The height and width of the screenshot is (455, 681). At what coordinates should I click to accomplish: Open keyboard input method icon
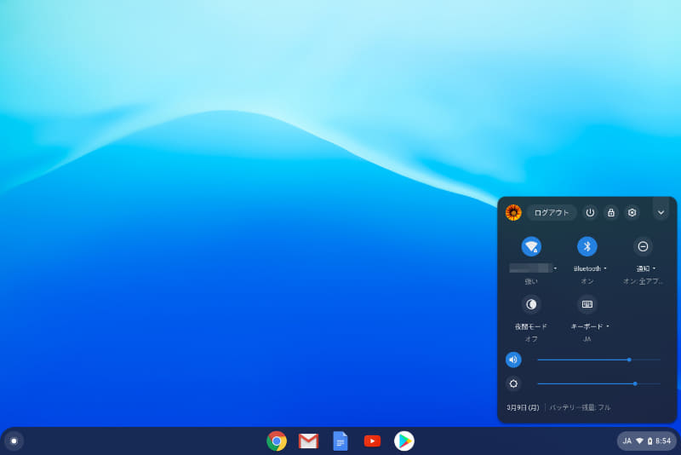587,304
